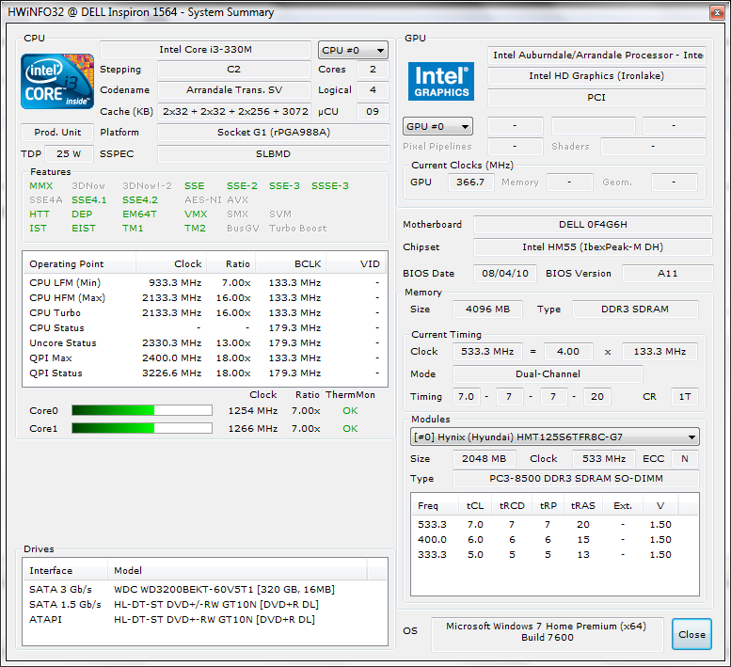The width and height of the screenshot is (731, 667).
Task: Click the BIOS version A11 field
Action: [x=668, y=273]
